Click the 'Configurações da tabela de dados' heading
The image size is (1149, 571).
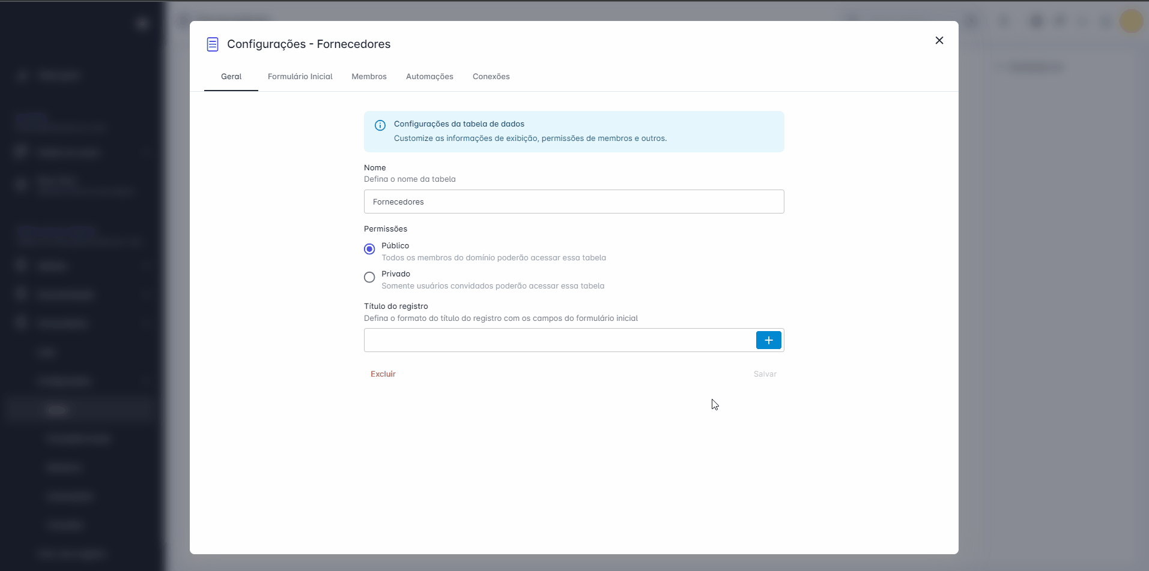pyautogui.click(x=459, y=124)
